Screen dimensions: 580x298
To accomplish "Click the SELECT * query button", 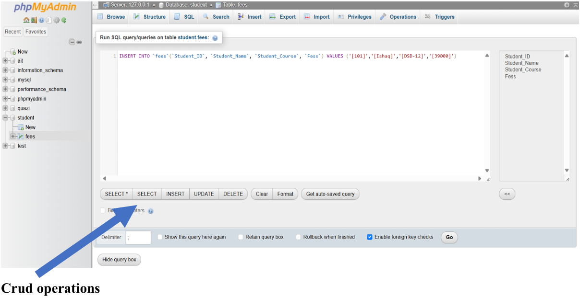I will click(x=116, y=194).
